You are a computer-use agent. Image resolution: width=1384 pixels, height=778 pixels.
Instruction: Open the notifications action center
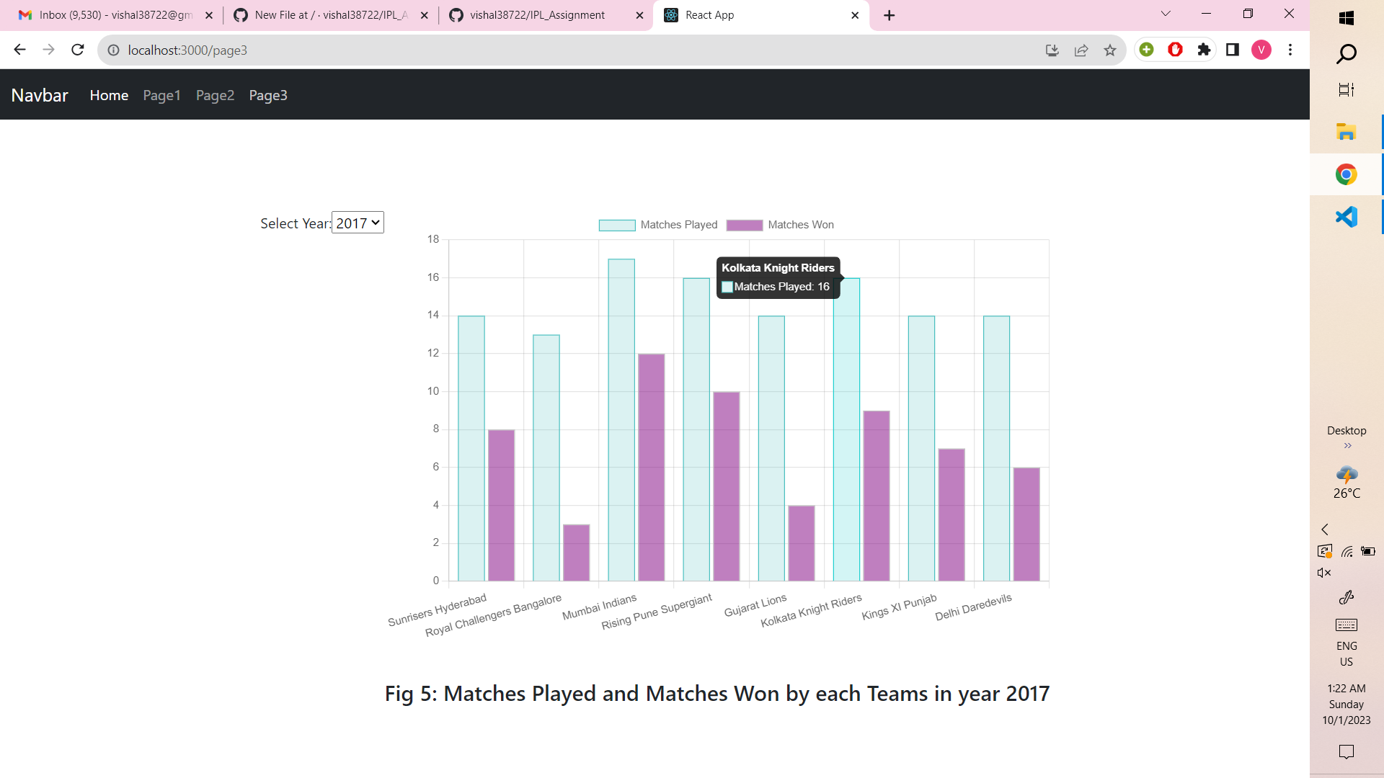[1347, 752]
